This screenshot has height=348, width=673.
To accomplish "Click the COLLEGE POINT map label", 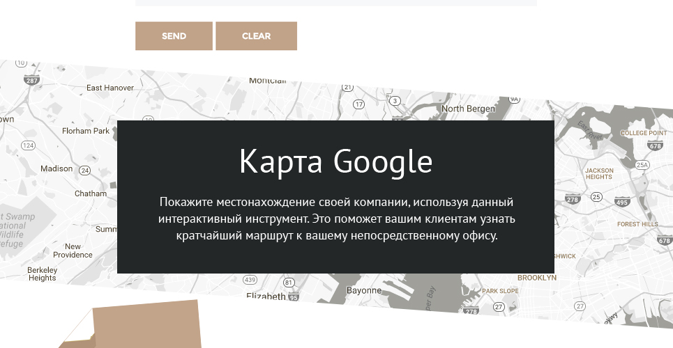I will pyautogui.click(x=644, y=134).
